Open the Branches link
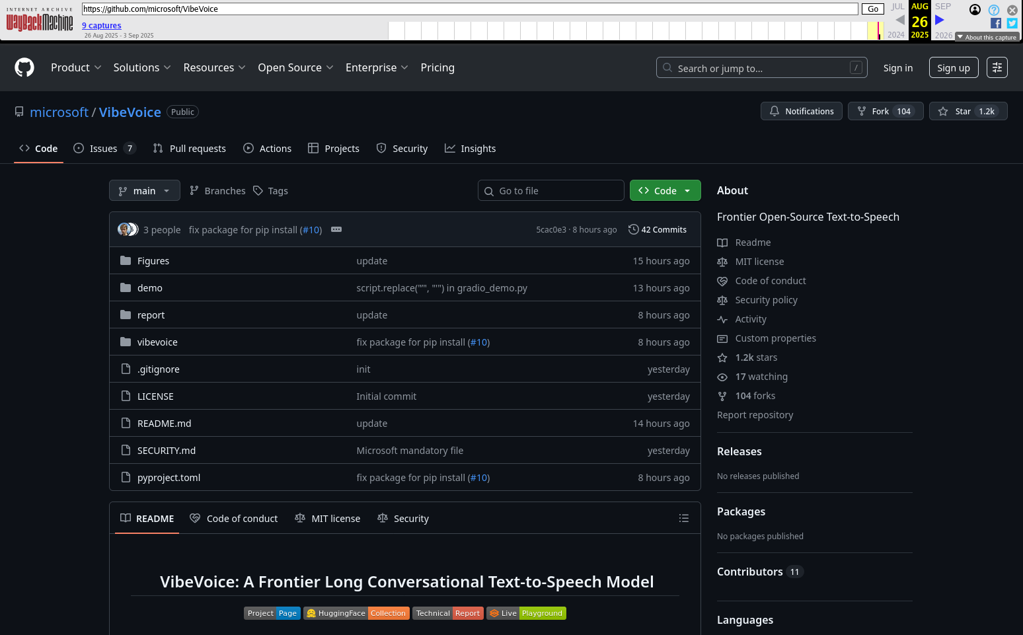 [x=217, y=190]
